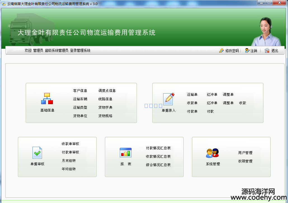Open 货物字典 entry
Viewport: 288px width, 203px height.
click(x=105, y=108)
